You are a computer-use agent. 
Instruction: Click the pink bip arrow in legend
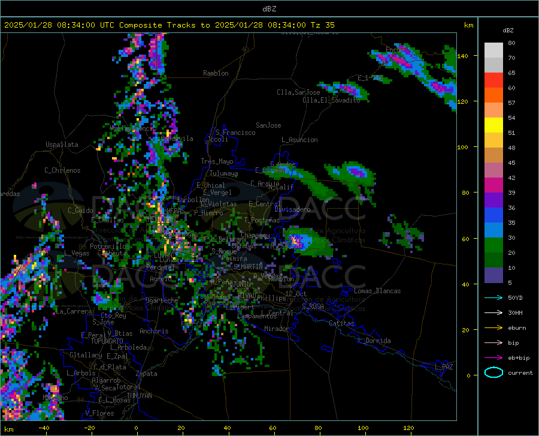tap(493, 343)
